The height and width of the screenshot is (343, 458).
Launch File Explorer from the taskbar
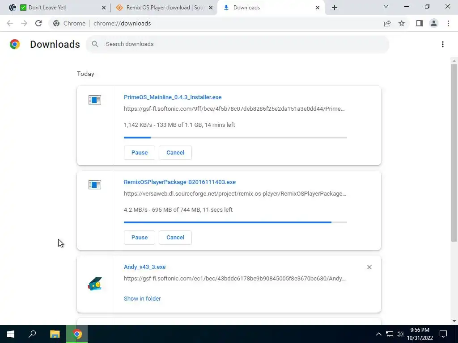(55, 334)
